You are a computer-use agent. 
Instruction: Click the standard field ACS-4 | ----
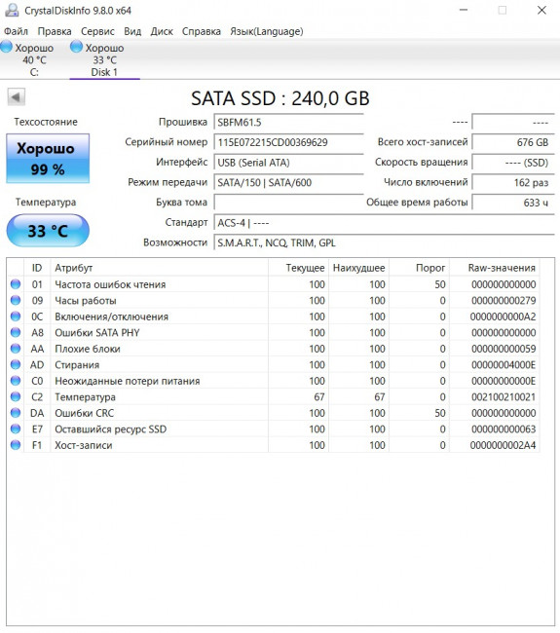coord(384,222)
